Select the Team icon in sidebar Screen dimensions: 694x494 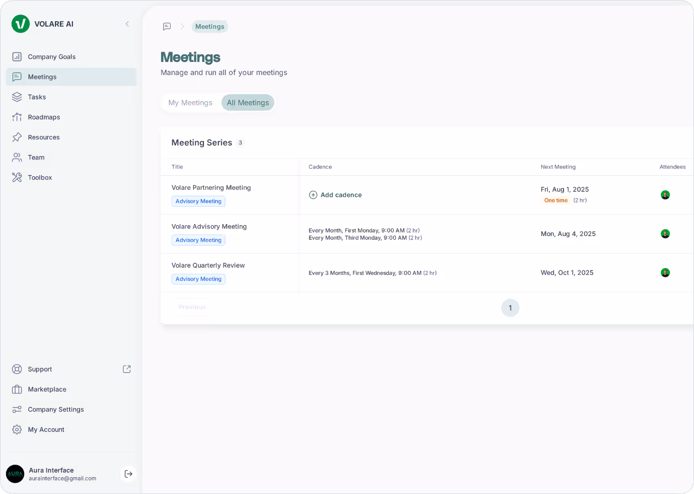17,157
